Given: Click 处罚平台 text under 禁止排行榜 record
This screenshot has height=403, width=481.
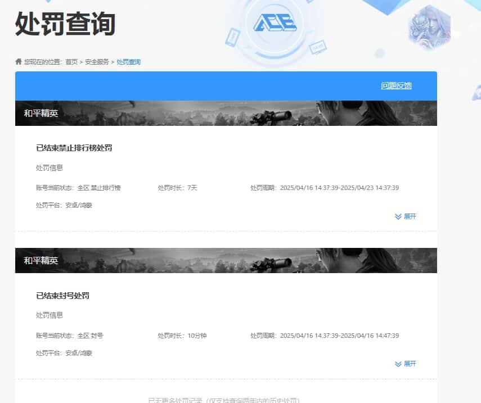Looking at the screenshot, I should [x=64, y=205].
